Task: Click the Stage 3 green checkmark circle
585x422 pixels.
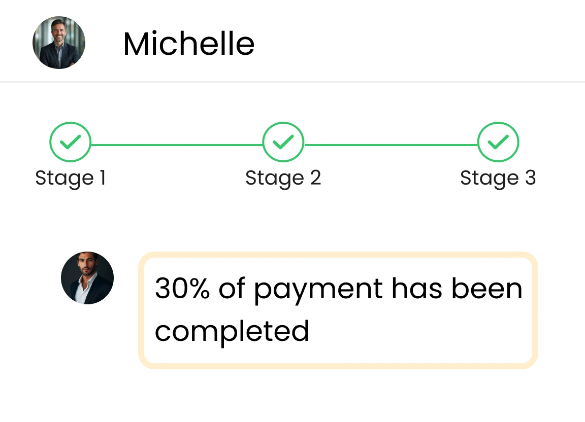Action: pyautogui.click(x=498, y=143)
